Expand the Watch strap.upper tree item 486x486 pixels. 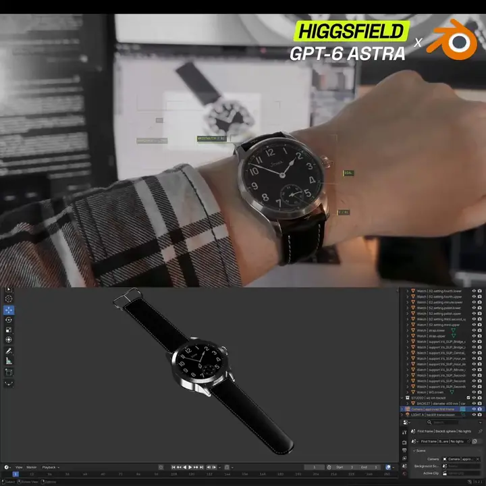[x=407, y=336]
